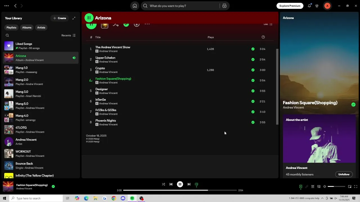Mute the volume speaker icon
The image size is (360, 202).
tap(325, 187)
